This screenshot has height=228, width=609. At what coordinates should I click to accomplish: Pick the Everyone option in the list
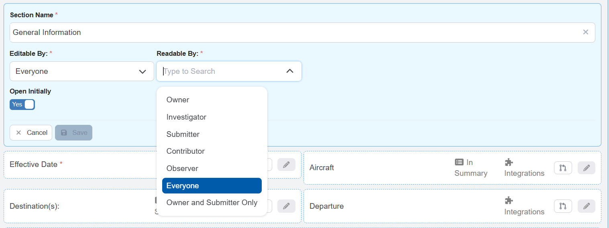183,186
